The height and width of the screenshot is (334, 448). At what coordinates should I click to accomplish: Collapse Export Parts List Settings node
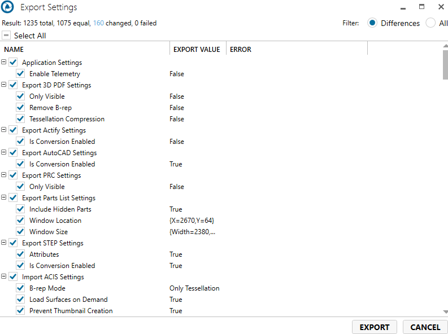pyautogui.click(x=5, y=198)
